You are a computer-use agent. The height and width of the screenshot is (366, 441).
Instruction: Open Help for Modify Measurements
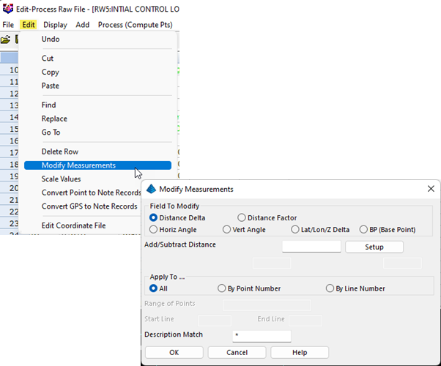pos(299,352)
